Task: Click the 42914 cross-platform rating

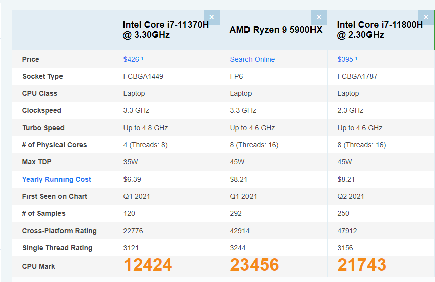Action: (x=240, y=231)
